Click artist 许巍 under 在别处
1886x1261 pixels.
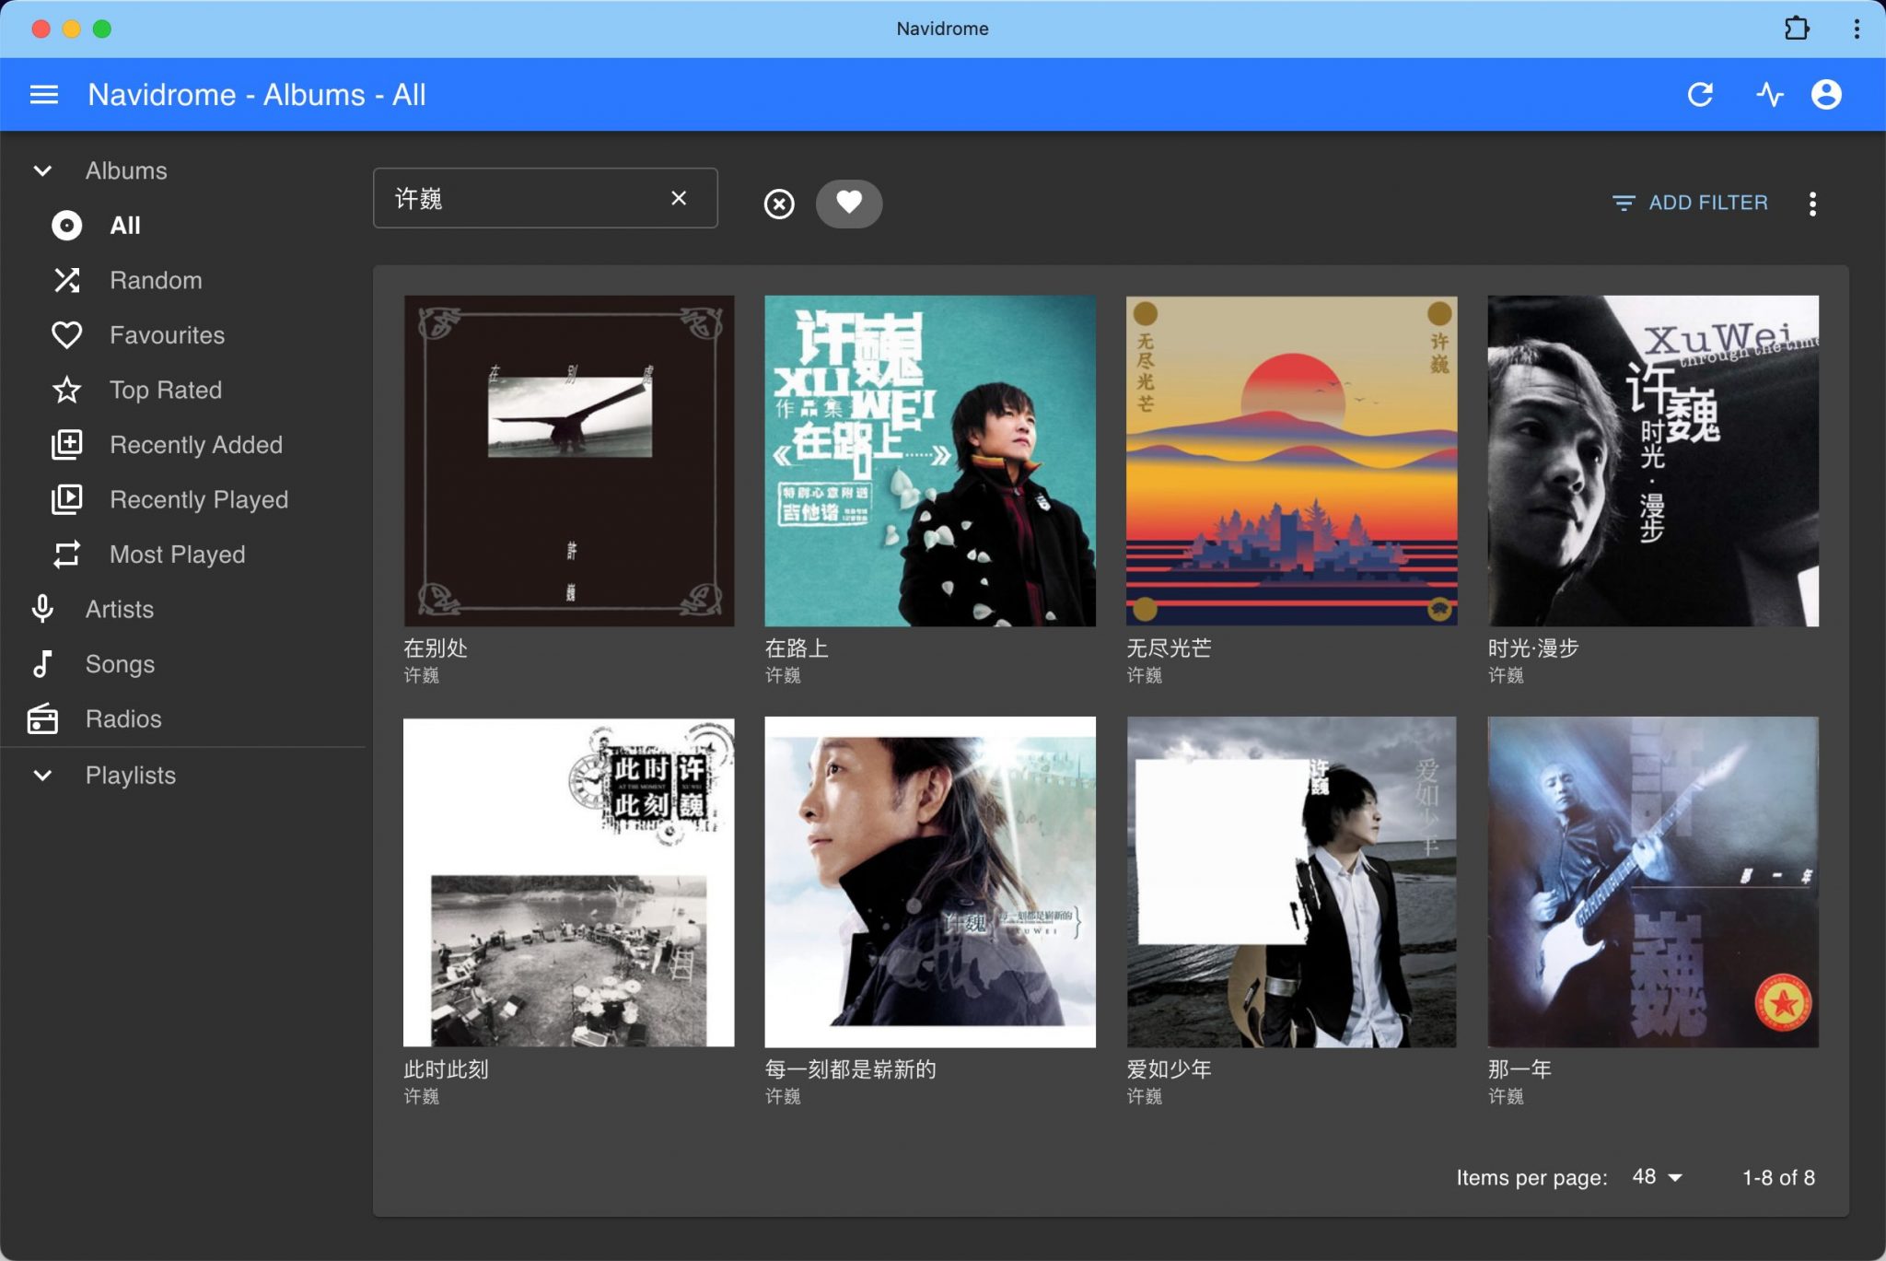click(421, 675)
